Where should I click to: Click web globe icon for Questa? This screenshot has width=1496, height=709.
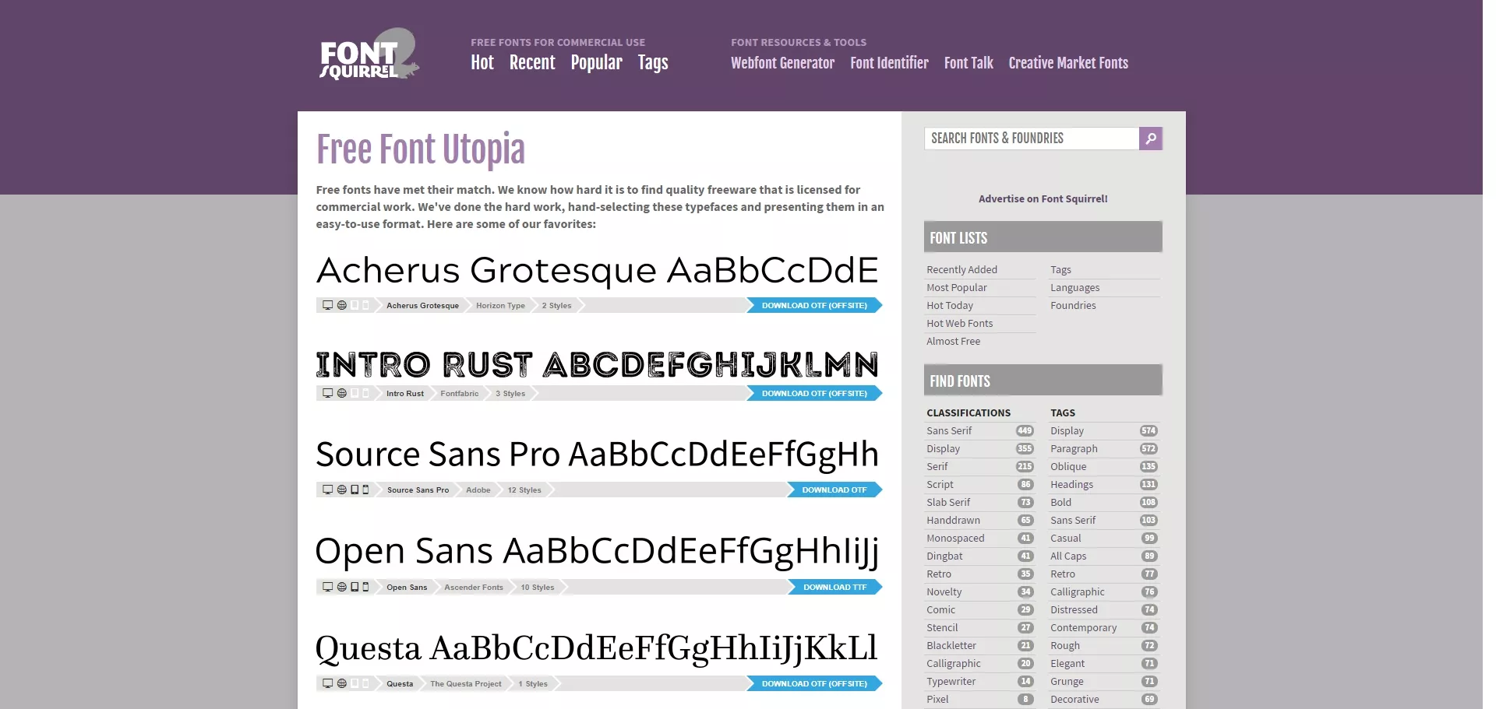pyautogui.click(x=341, y=683)
